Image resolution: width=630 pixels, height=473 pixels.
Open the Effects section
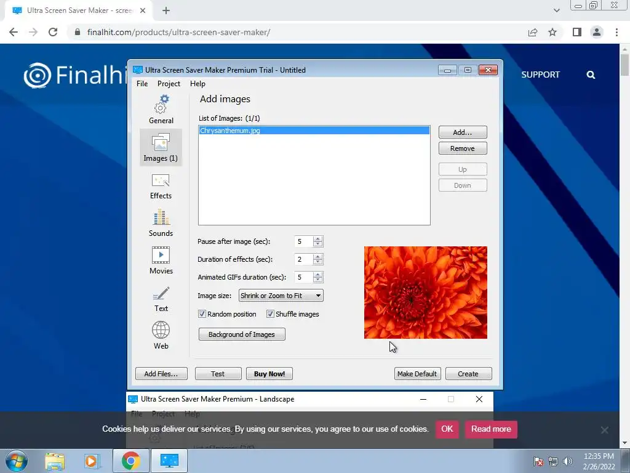[x=161, y=186]
